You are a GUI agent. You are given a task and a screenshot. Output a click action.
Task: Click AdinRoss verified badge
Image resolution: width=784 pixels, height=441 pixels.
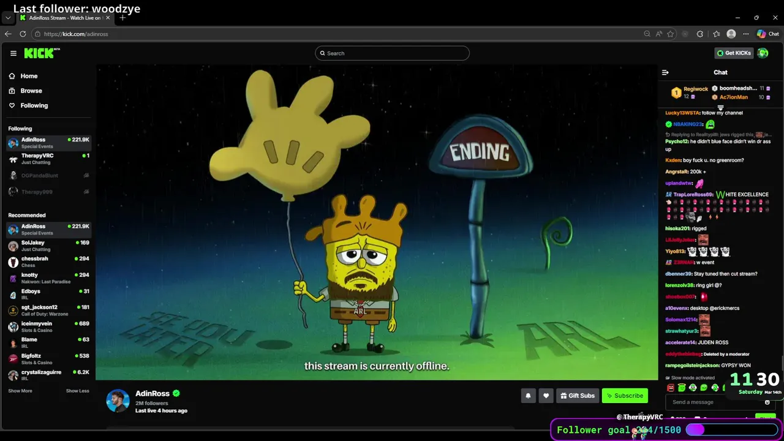(176, 394)
